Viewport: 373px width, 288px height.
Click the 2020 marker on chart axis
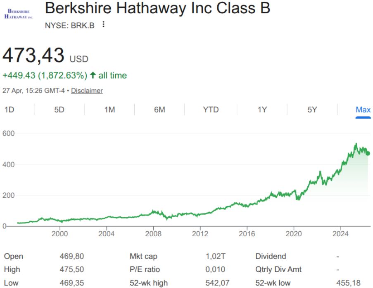(x=294, y=234)
